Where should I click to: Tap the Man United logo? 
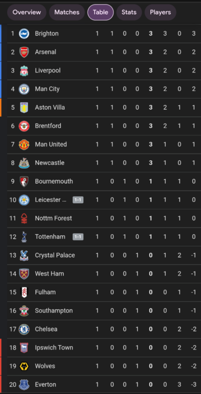(x=24, y=144)
